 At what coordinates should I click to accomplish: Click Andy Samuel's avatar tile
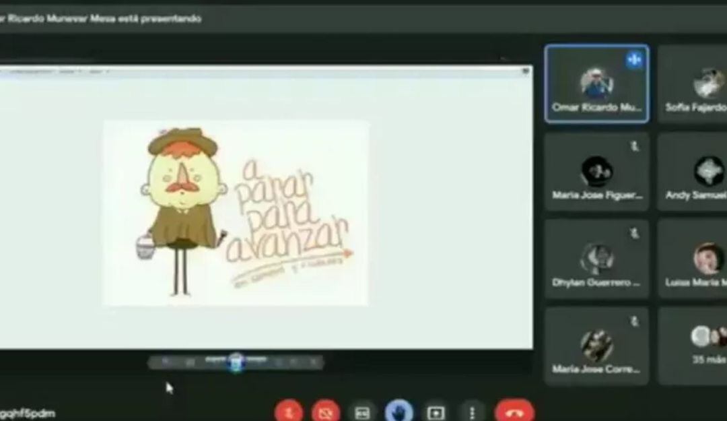coord(707,171)
